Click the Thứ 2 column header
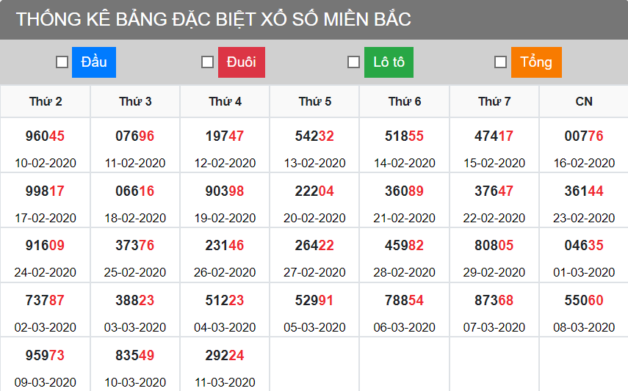This screenshot has width=628, height=391. (46, 101)
